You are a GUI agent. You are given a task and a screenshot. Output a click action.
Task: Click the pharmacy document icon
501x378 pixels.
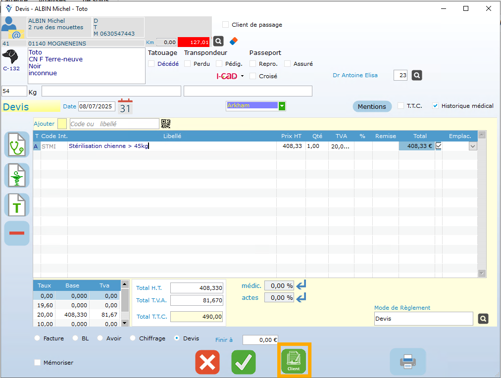pos(17,175)
